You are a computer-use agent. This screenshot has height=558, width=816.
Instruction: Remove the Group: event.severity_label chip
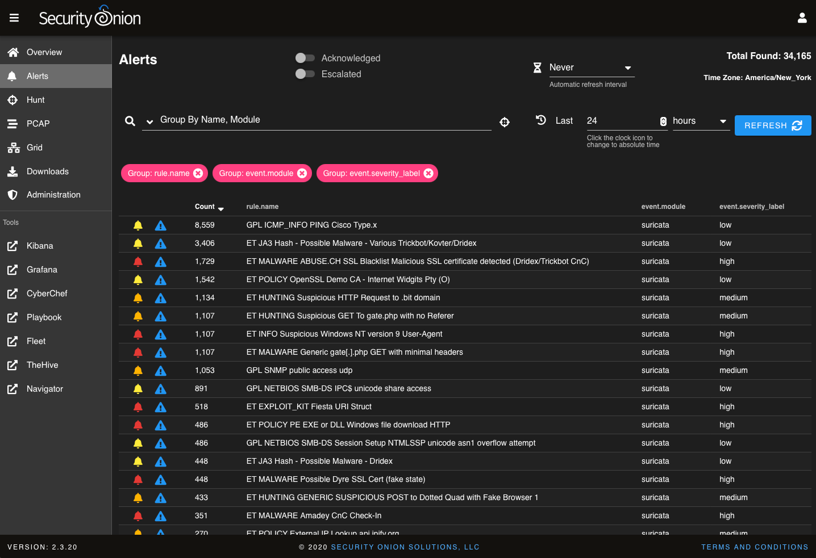[x=428, y=173]
